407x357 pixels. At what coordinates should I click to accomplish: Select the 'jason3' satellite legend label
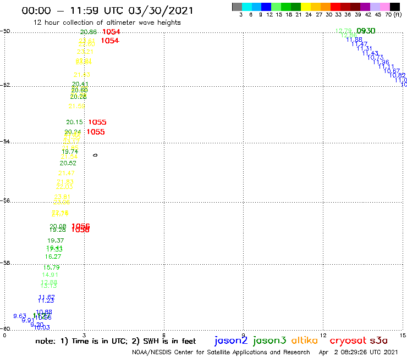(x=269, y=341)
